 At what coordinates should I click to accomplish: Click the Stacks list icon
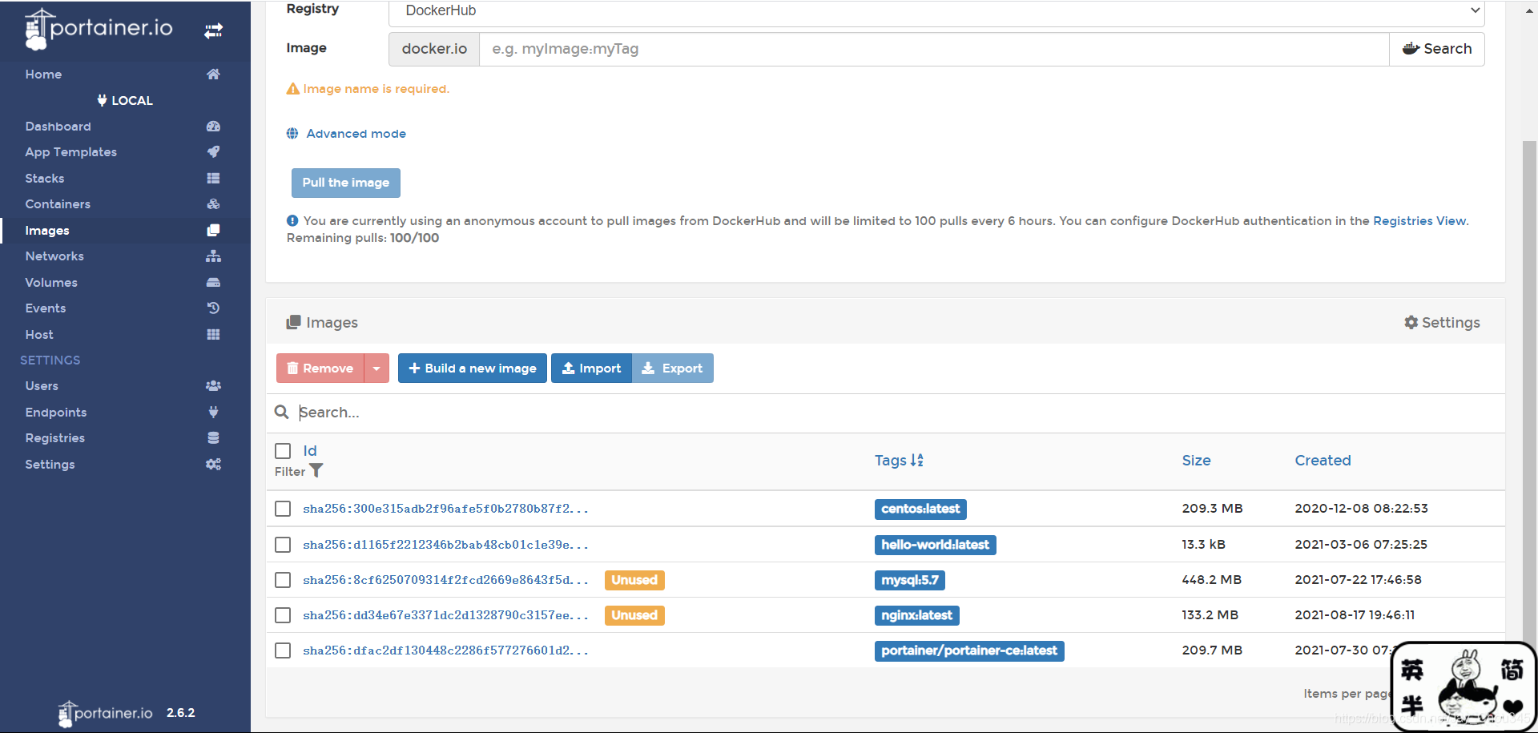pyautogui.click(x=213, y=179)
